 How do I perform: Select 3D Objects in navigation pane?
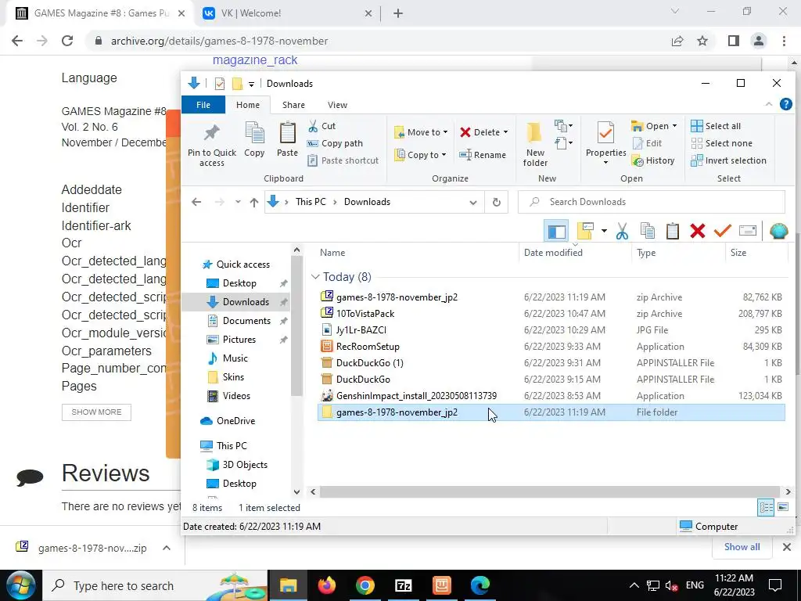245,465
